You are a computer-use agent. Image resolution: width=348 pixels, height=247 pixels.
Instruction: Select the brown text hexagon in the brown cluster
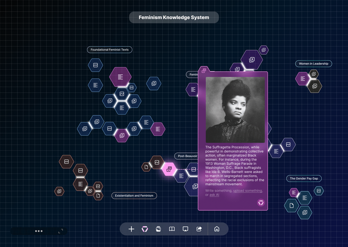(x=81, y=184)
